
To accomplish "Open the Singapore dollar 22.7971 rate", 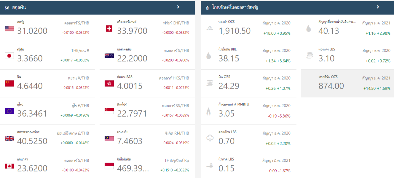I will coord(132,113).
